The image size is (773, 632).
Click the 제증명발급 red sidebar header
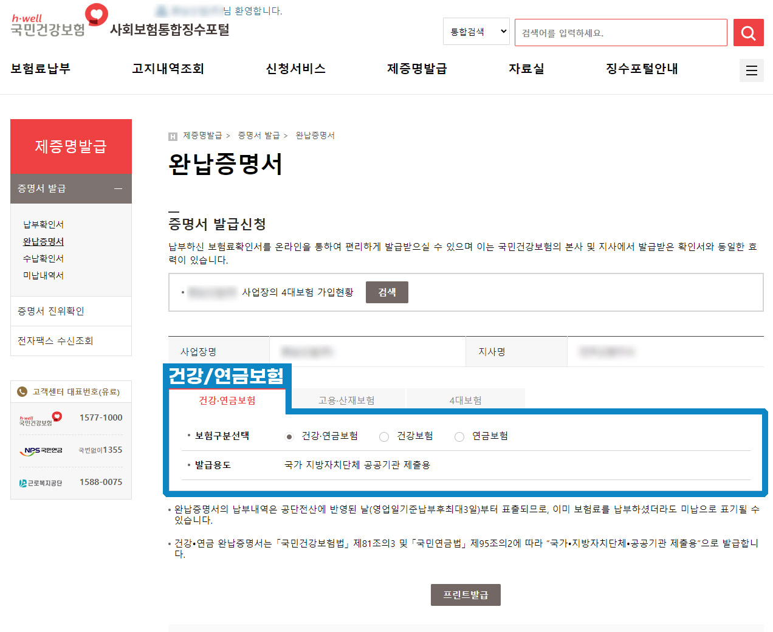[x=71, y=146]
